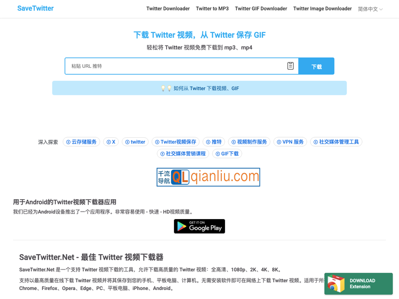Open the Twitter to MP3 page
This screenshot has height=299, width=399.
[x=211, y=8]
